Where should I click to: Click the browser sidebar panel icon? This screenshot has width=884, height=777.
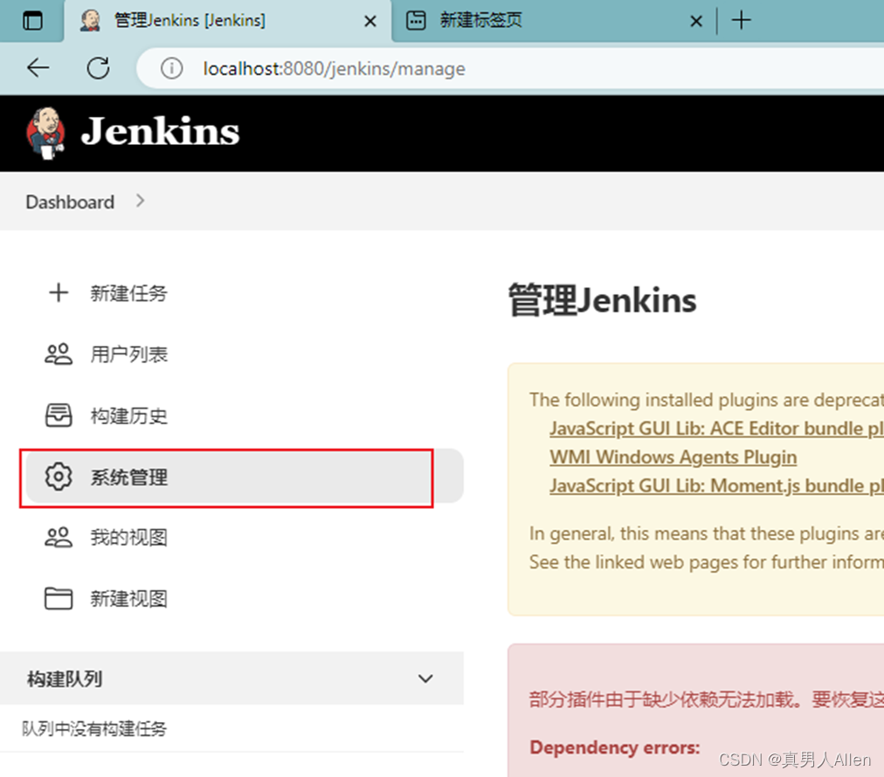[x=31, y=20]
